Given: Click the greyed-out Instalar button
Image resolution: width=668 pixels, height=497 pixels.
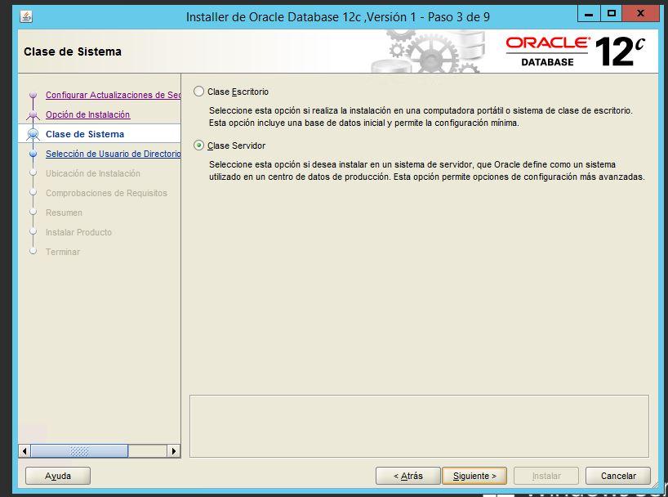Looking at the screenshot, I should pos(546,476).
